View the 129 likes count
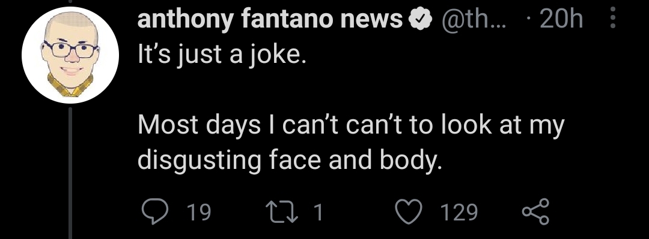Screen dimensions: 649x239 [x=459, y=212]
